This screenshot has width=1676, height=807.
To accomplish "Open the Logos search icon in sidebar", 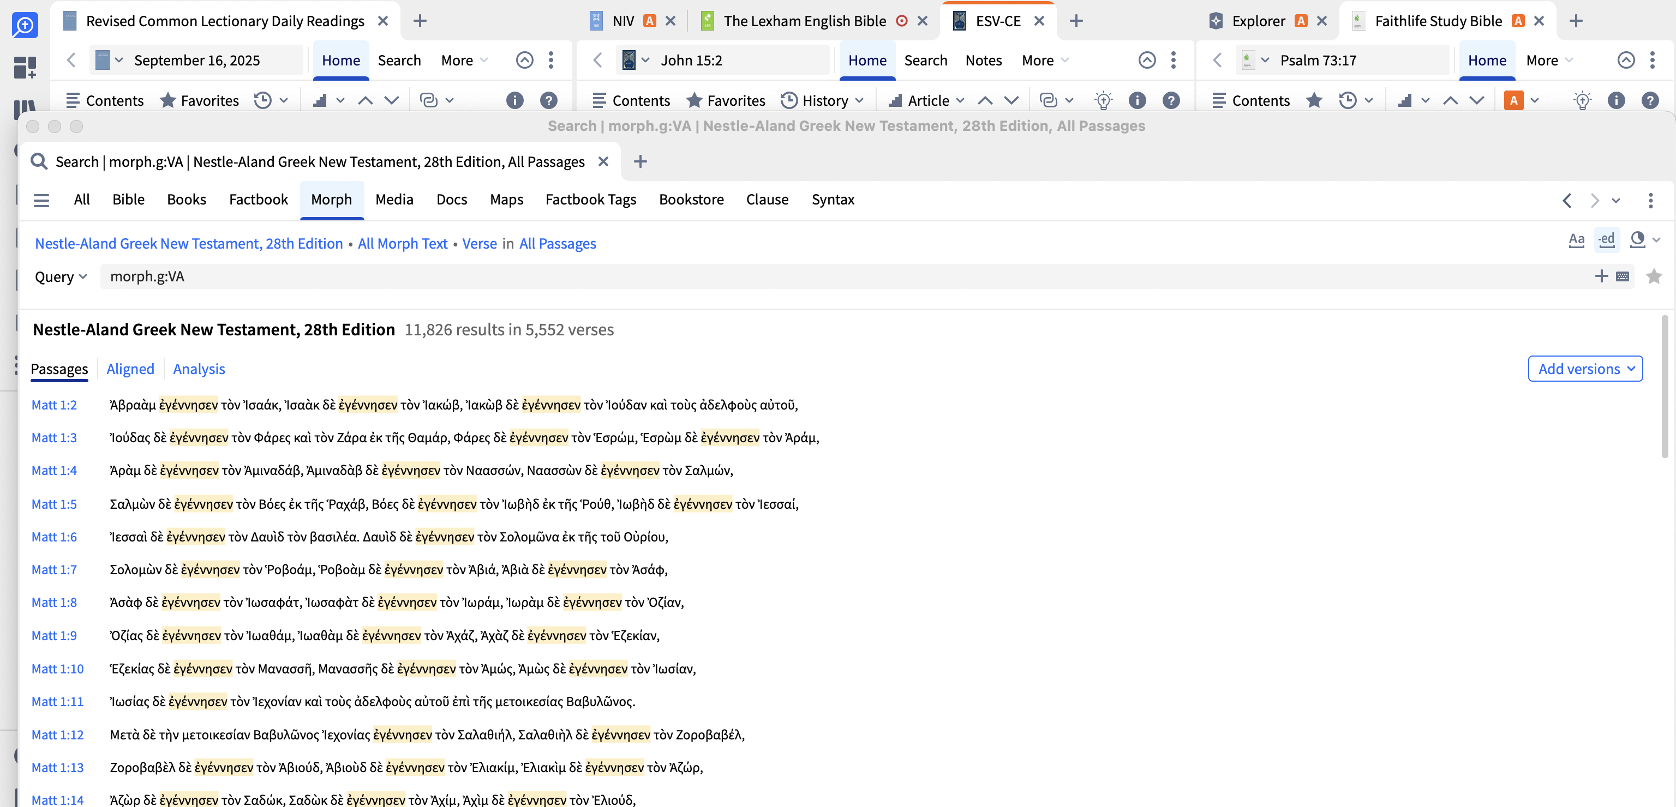I will [x=25, y=26].
